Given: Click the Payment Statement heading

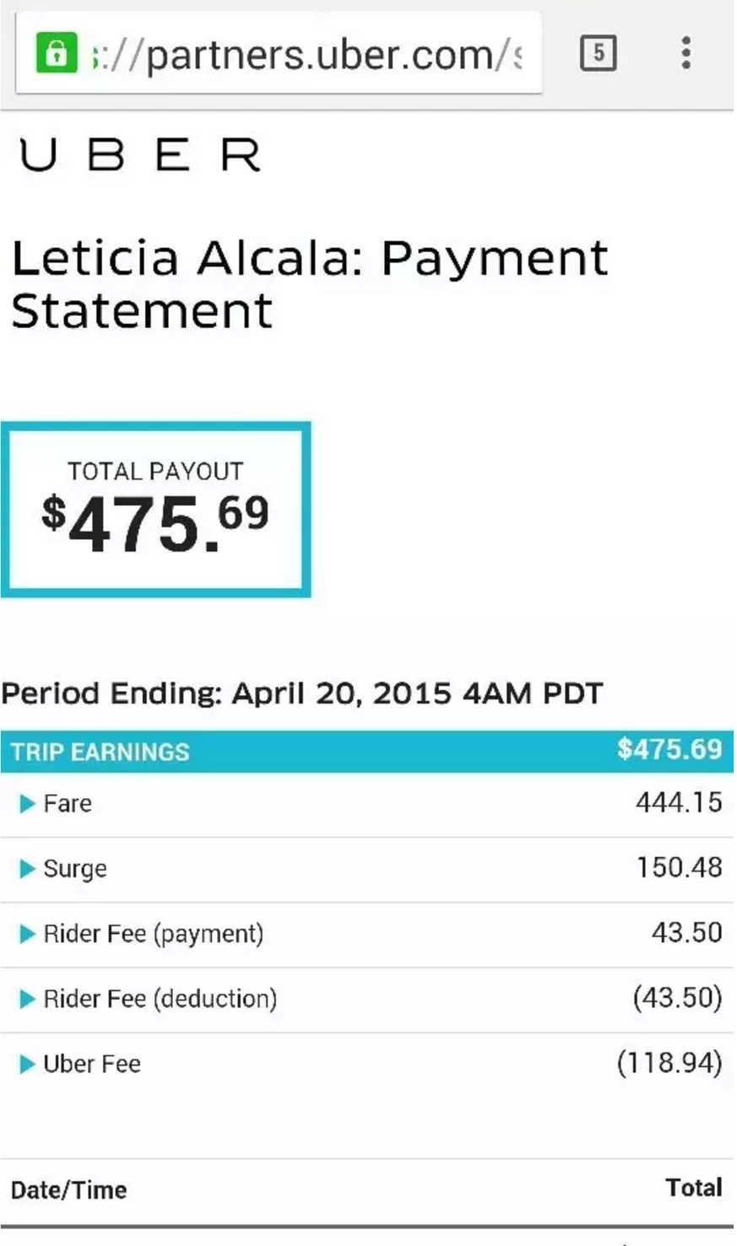Looking at the screenshot, I should pos(309,283).
